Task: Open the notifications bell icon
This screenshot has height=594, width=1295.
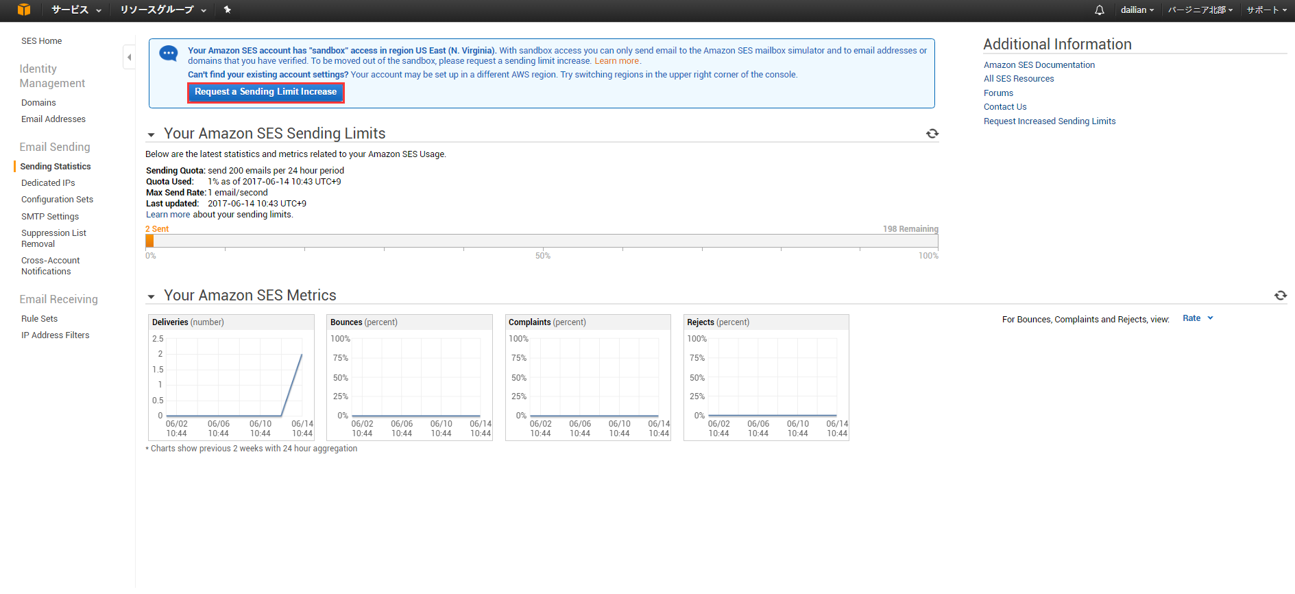Action: click(x=1100, y=10)
